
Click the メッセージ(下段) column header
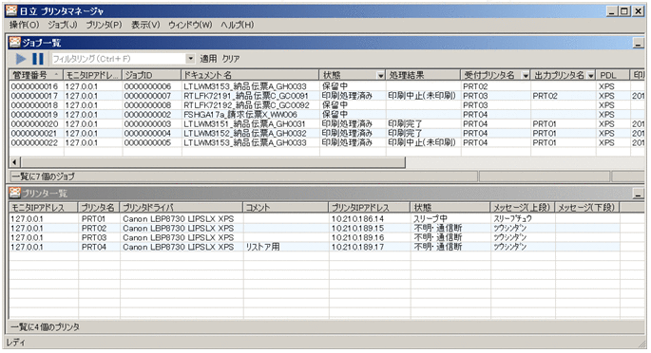click(586, 207)
